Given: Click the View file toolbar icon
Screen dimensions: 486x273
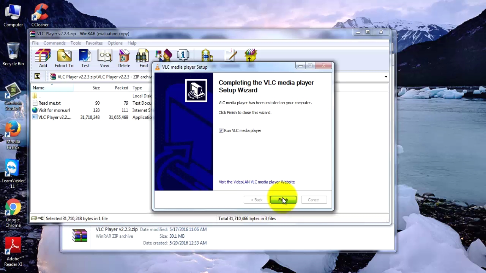Looking at the screenshot, I should point(104,59).
